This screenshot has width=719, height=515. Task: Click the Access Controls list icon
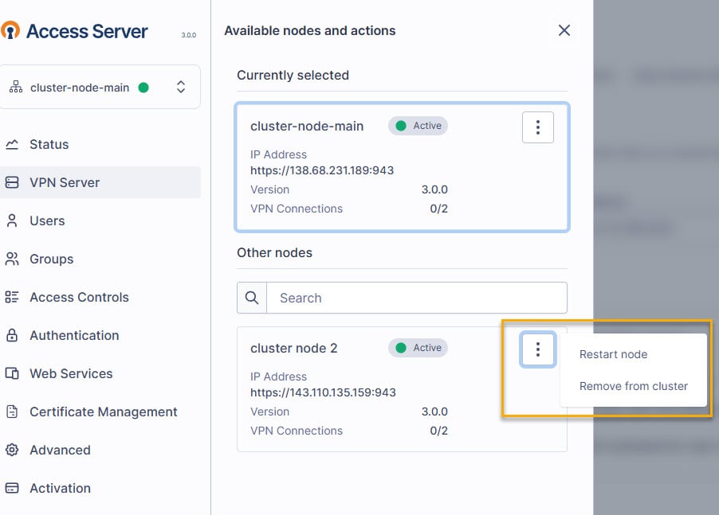pyautogui.click(x=12, y=297)
